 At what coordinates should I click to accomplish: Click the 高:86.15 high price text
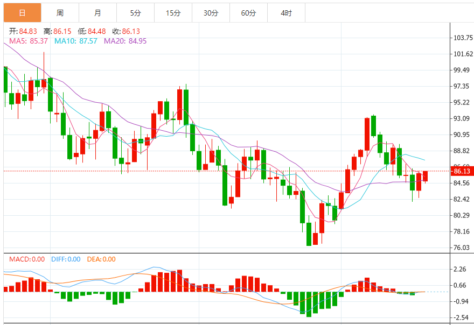[x=58, y=31]
